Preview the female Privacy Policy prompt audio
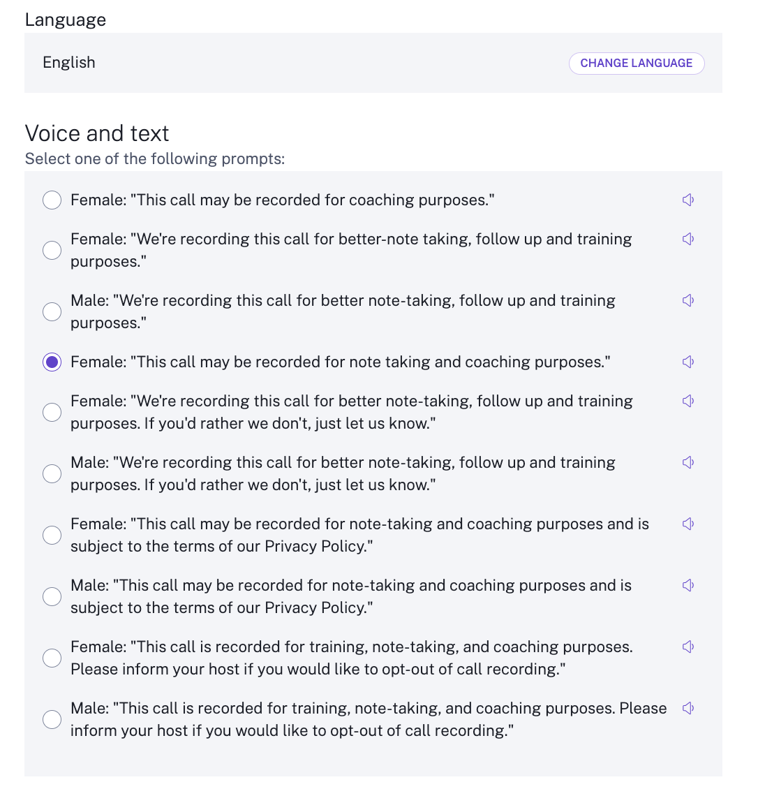The height and width of the screenshot is (789, 758). click(688, 524)
